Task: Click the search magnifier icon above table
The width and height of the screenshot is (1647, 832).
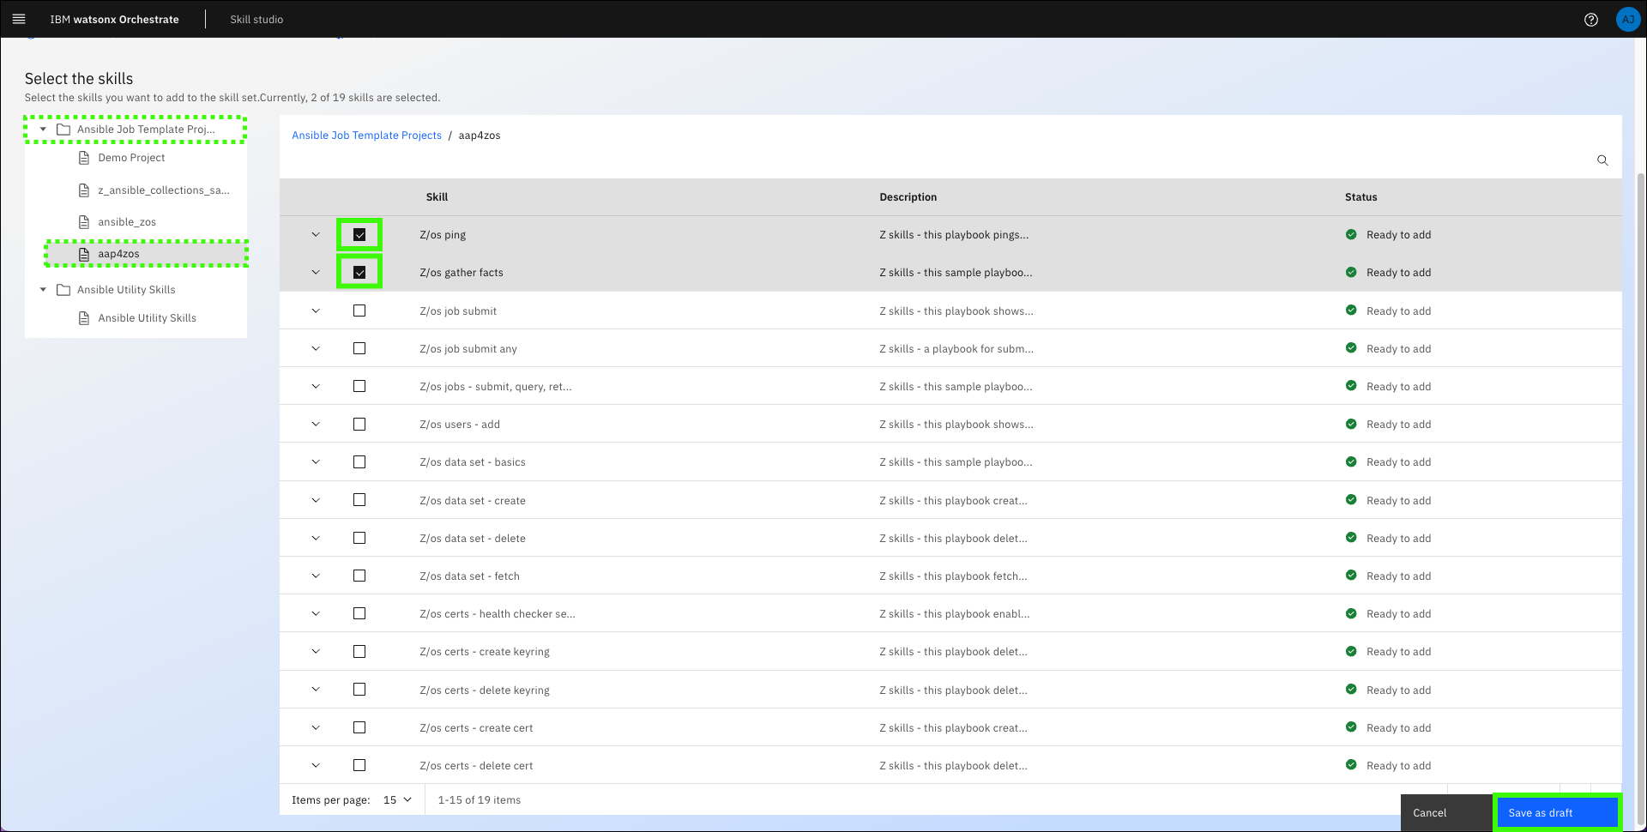Action: click(x=1602, y=160)
